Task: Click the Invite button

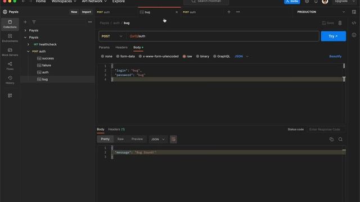Action: 292,2
